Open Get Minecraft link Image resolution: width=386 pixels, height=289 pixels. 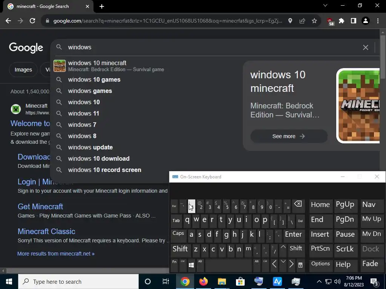click(40, 207)
